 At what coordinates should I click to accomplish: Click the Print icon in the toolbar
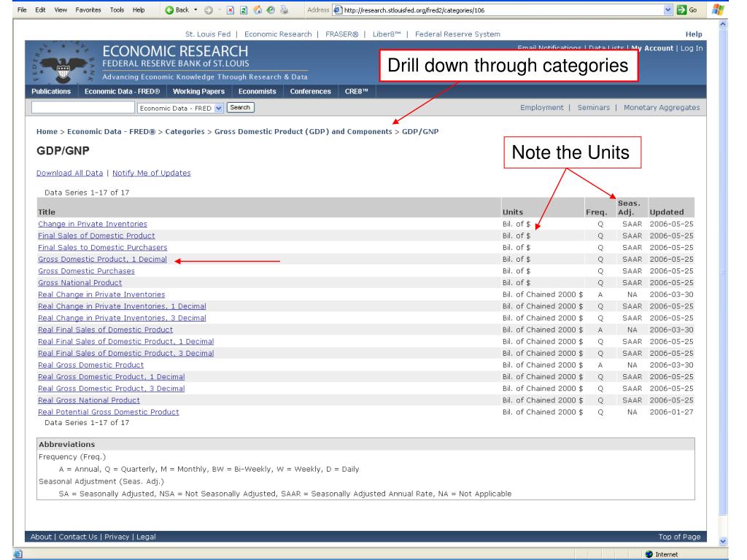click(285, 10)
